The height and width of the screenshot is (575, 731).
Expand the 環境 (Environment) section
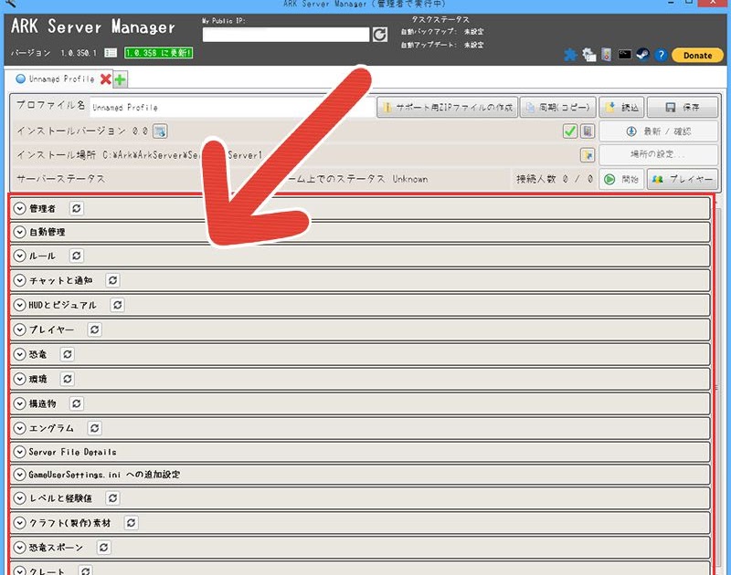click(x=19, y=379)
